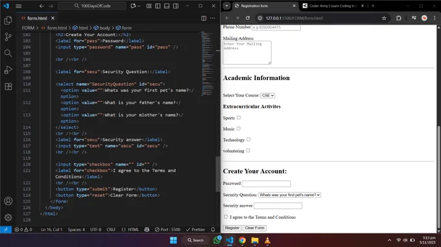Reload the browser page
This screenshot has width=441, height=247.
[248, 18]
